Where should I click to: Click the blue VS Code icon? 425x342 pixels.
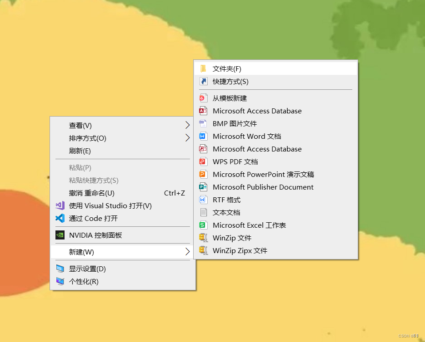point(60,218)
